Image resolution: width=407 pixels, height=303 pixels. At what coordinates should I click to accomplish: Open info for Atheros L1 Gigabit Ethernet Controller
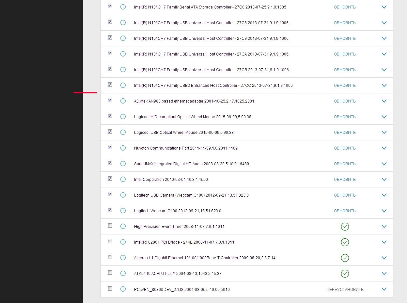(123, 258)
